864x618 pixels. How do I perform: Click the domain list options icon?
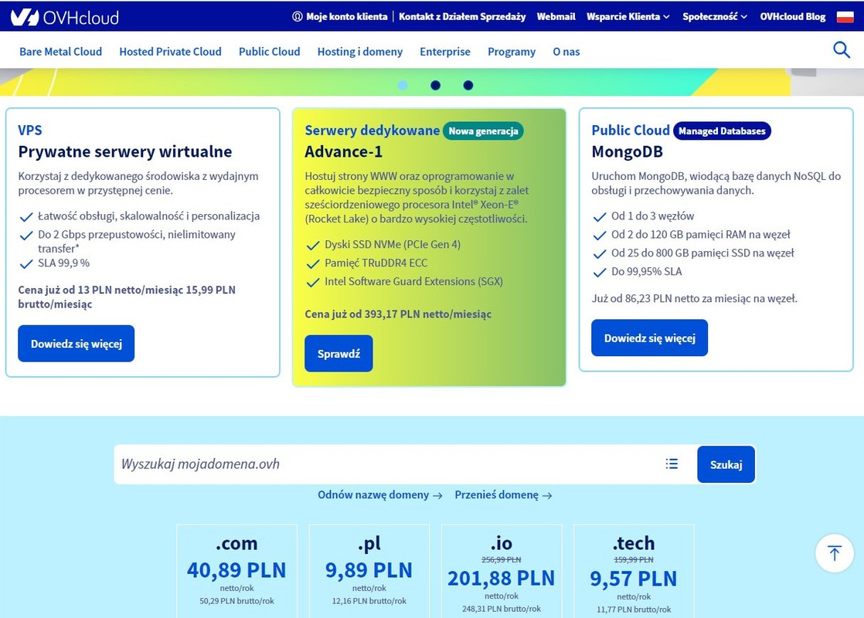[x=671, y=463]
